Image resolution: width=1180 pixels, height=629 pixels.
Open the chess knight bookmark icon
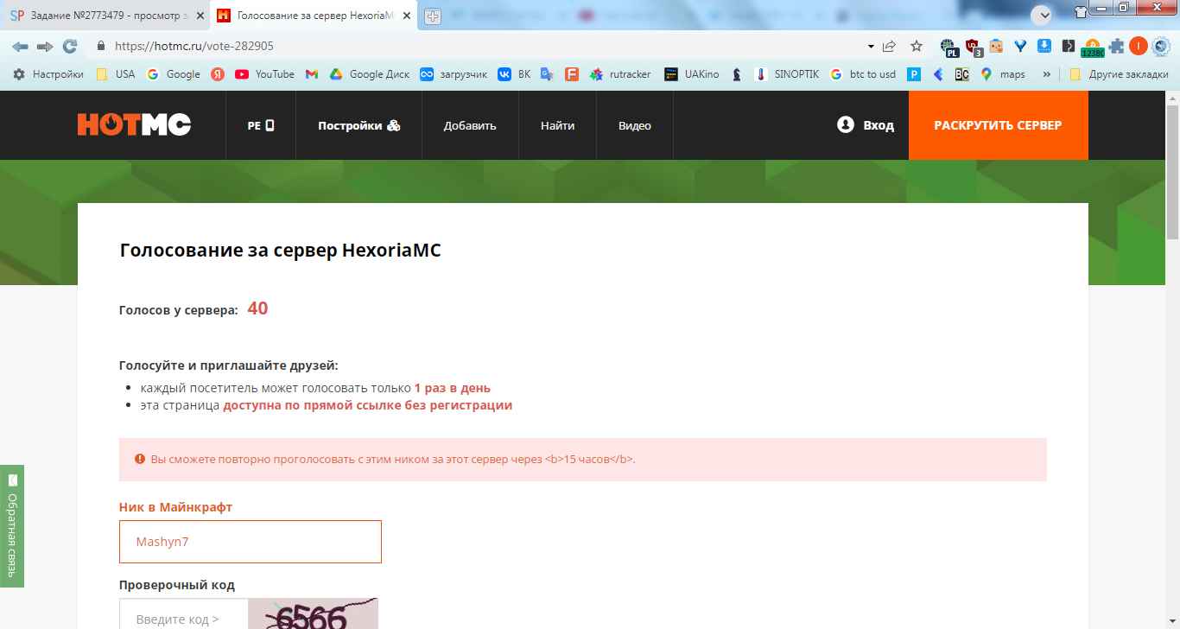(x=737, y=74)
